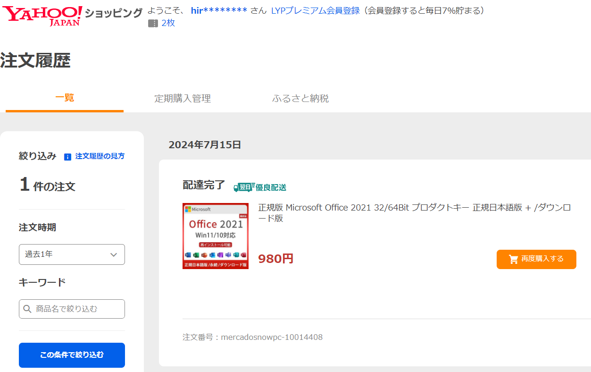Click the cart icon inside 再度購入する button
591x372 pixels.
(514, 259)
